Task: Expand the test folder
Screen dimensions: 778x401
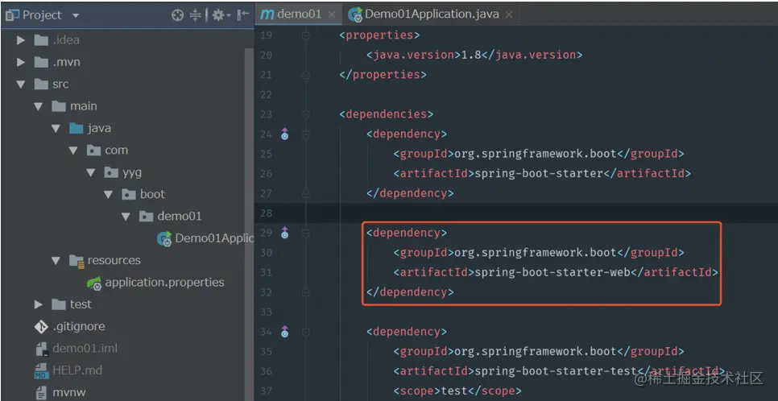Action: 39,304
